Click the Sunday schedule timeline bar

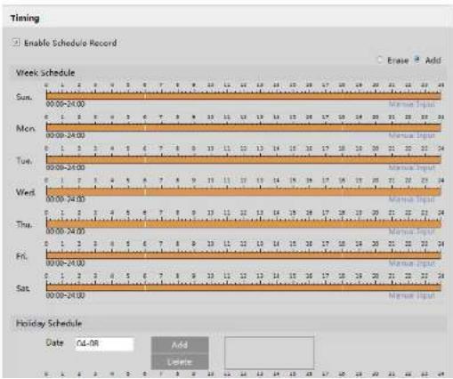pyautogui.click(x=244, y=96)
